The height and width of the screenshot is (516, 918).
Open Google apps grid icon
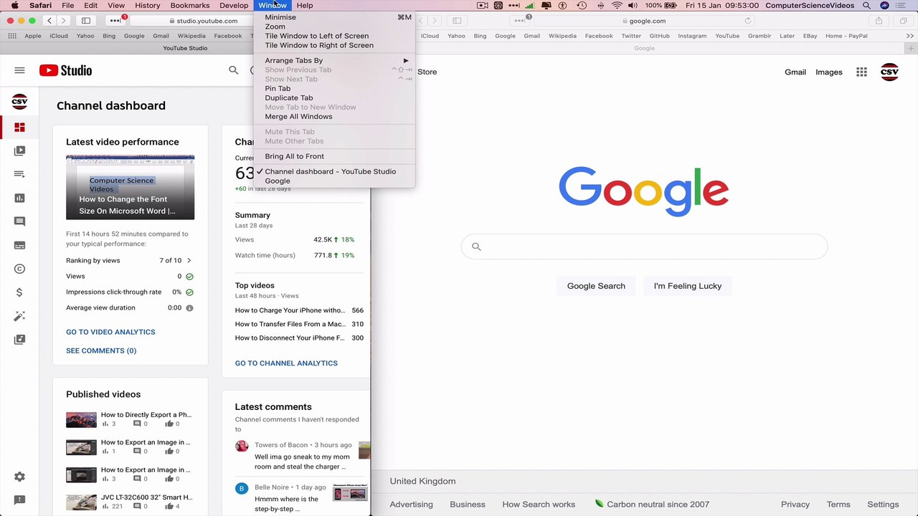click(861, 72)
